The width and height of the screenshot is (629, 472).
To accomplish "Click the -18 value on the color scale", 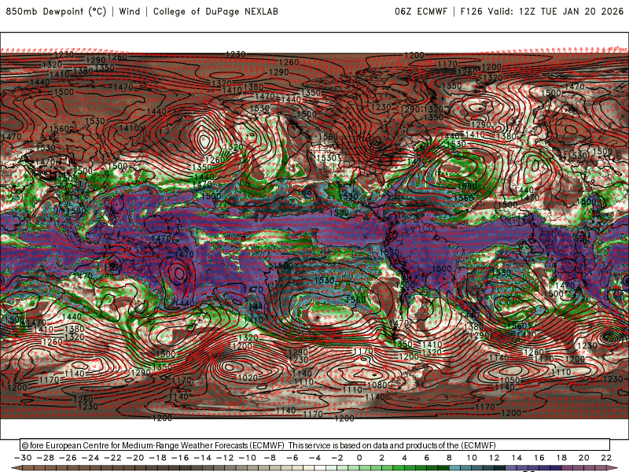I will 158,458.
